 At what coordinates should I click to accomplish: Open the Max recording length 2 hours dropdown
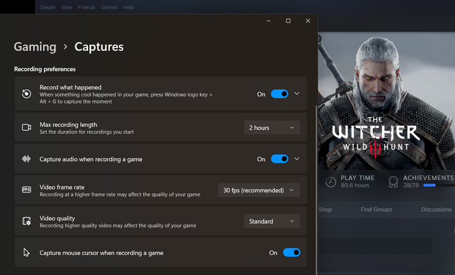272,127
